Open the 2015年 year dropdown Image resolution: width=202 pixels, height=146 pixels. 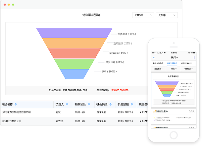[143, 15]
